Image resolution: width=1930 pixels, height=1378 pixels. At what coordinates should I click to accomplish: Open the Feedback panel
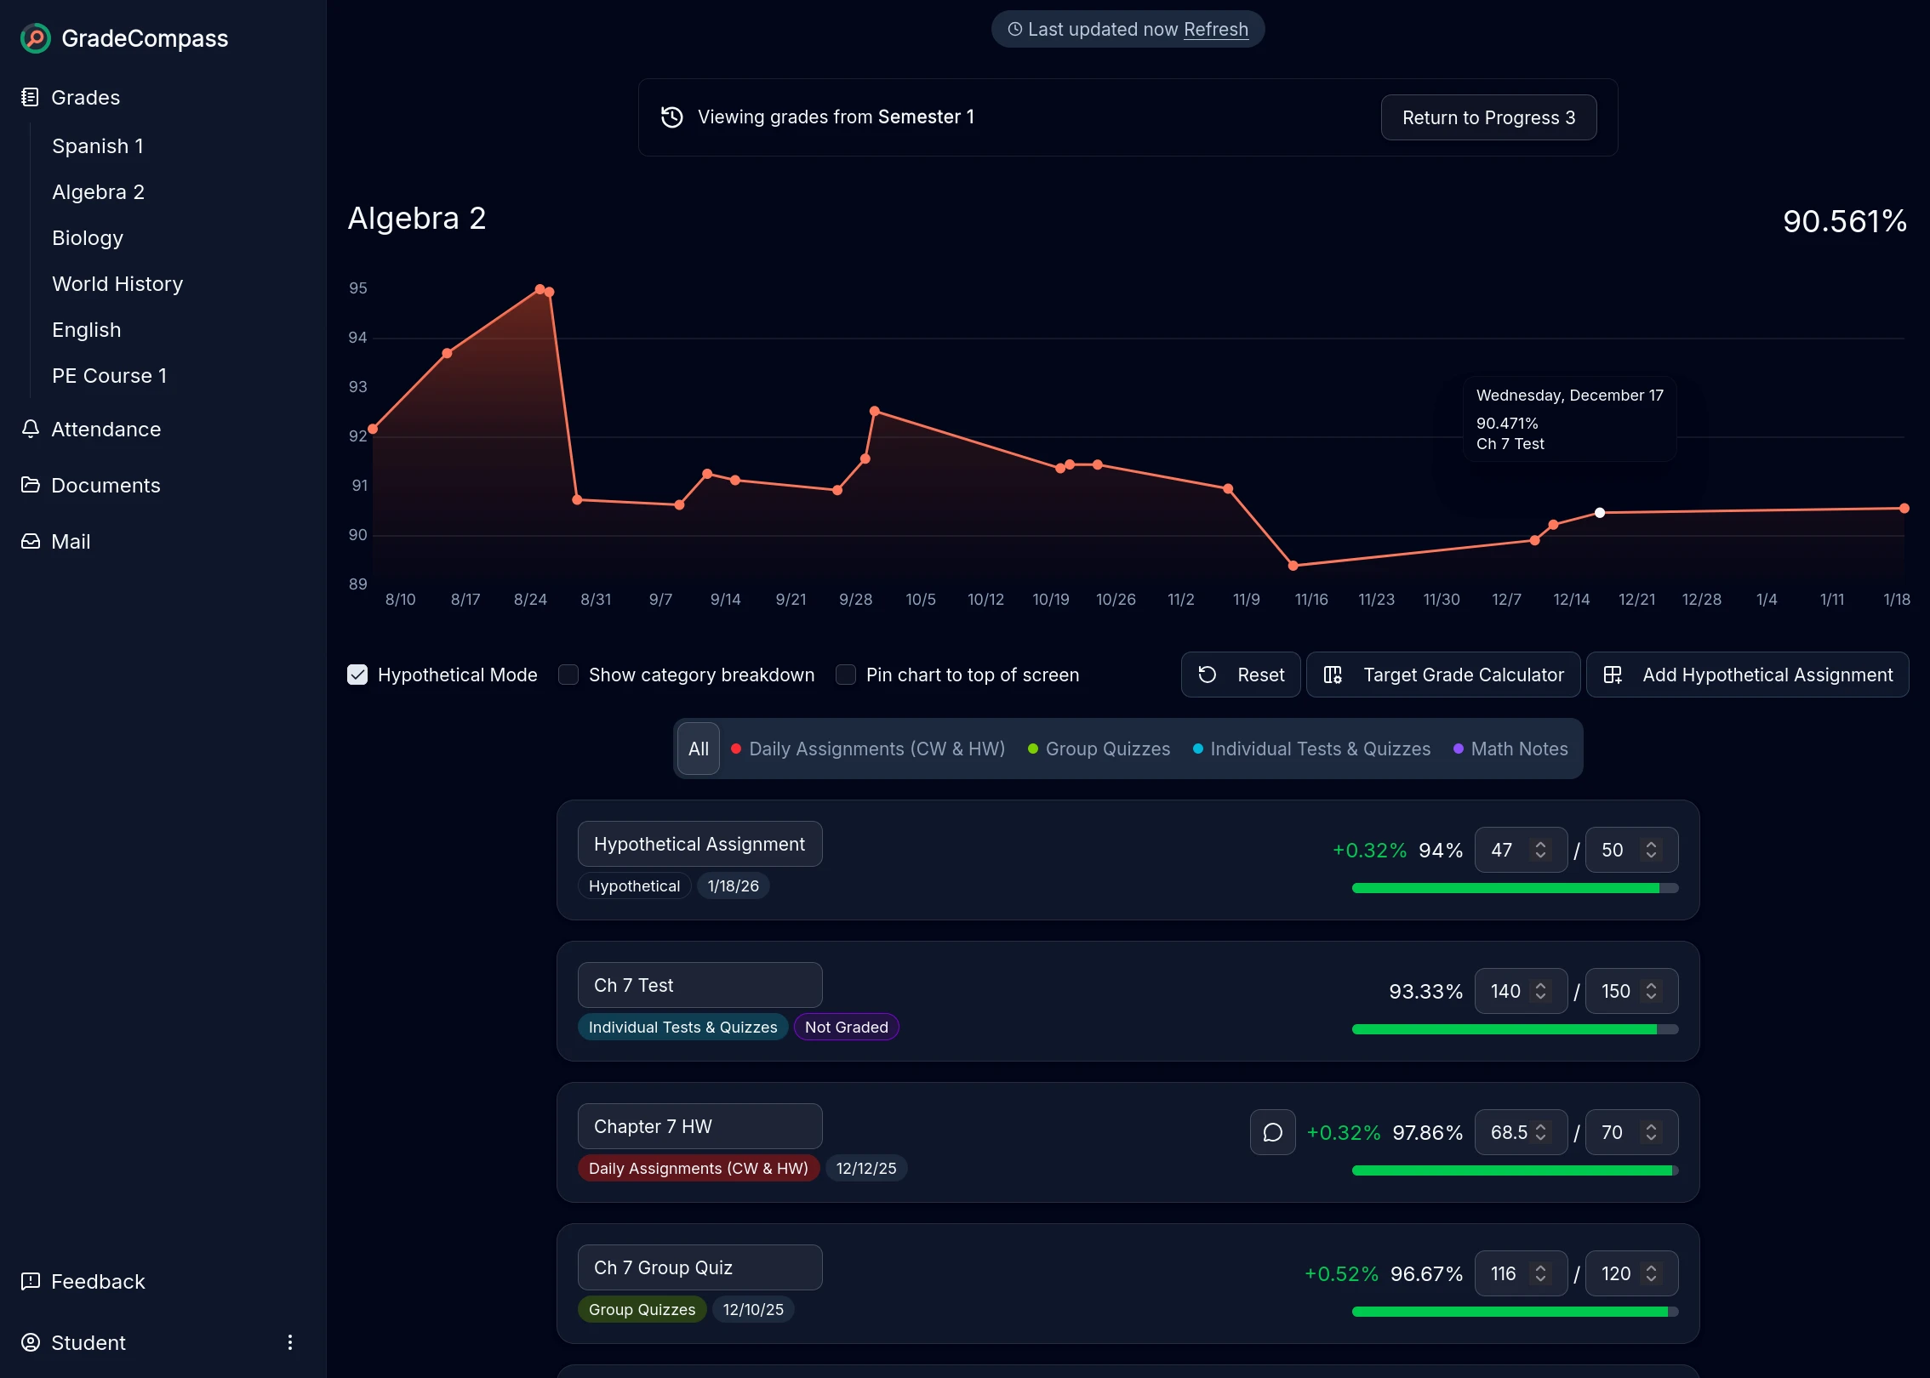97,1282
